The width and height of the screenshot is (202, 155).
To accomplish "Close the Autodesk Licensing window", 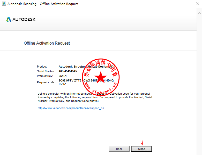I will [198, 4].
